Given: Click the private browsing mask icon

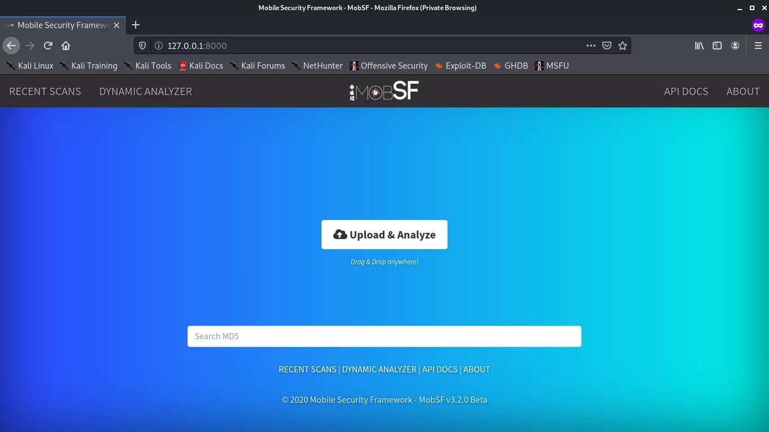Looking at the screenshot, I should 758,25.
